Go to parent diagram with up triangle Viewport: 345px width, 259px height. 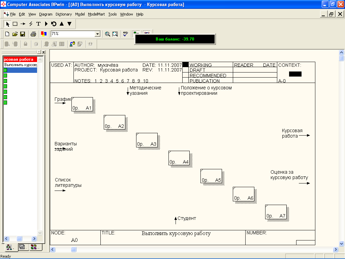click(x=62, y=24)
